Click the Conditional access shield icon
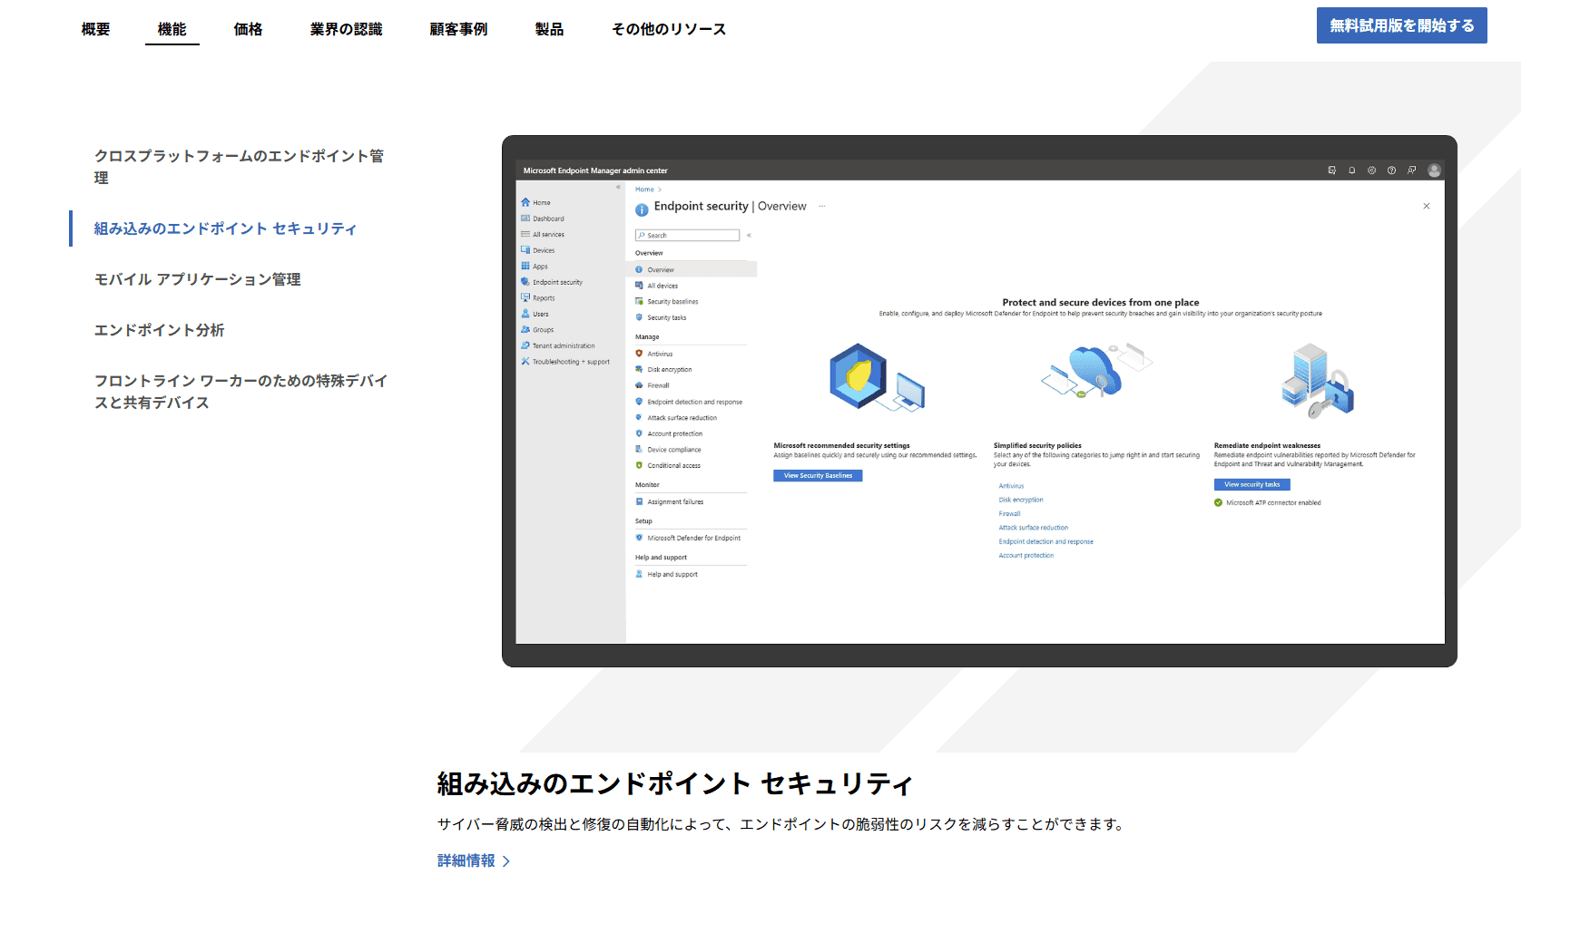Viewport: 1590px width, 933px height. 639,465
